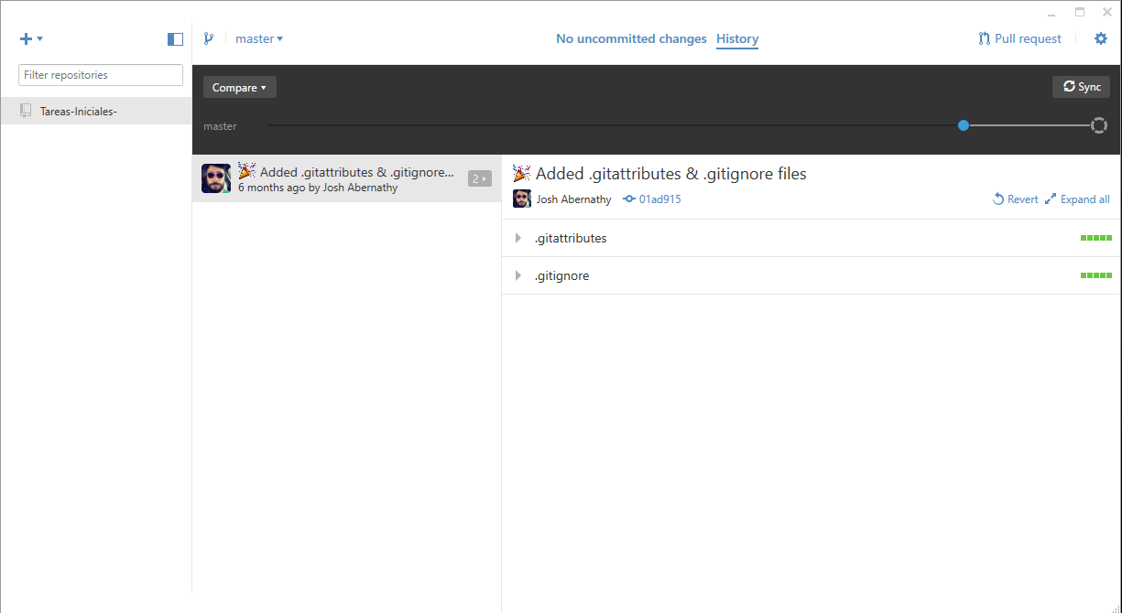This screenshot has width=1122, height=613.
Task: Select the Tareas-Iniciales- repository
Action: 96,112
